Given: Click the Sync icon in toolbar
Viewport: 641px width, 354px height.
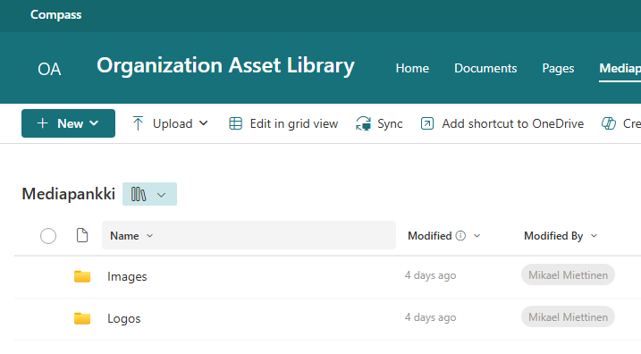Looking at the screenshot, I should pyautogui.click(x=364, y=123).
